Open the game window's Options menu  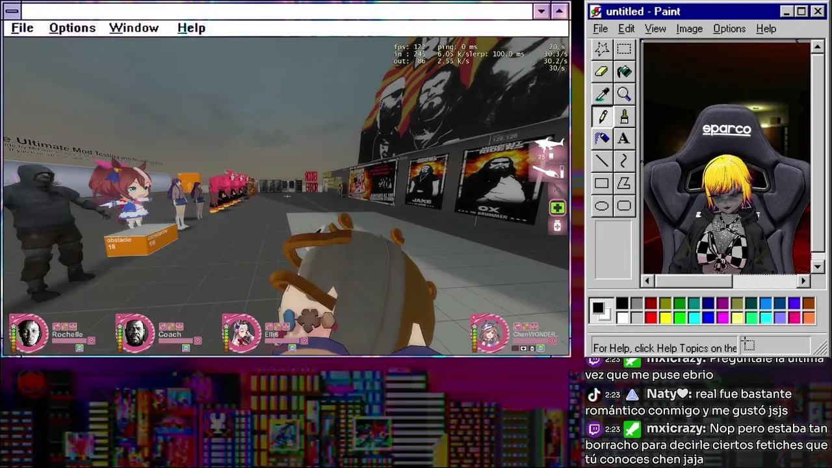click(x=72, y=28)
